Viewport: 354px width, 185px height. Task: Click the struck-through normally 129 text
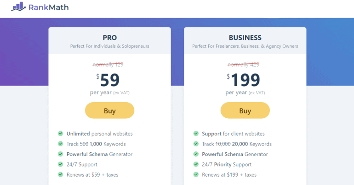(x=108, y=64)
